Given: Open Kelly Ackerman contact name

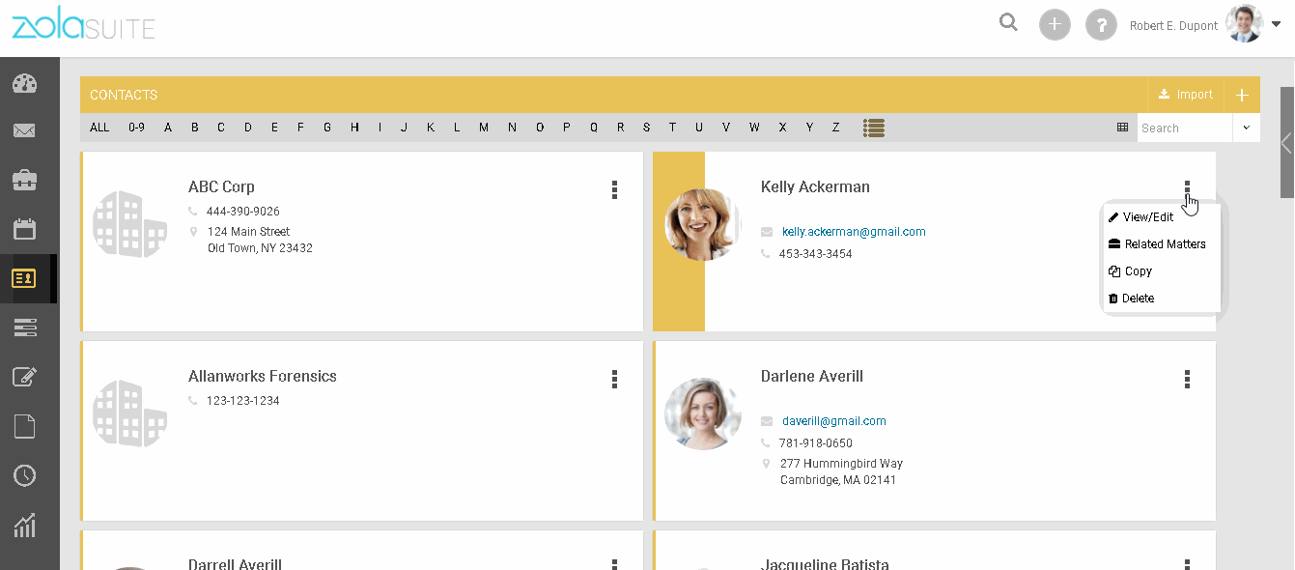Looking at the screenshot, I should (815, 186).
